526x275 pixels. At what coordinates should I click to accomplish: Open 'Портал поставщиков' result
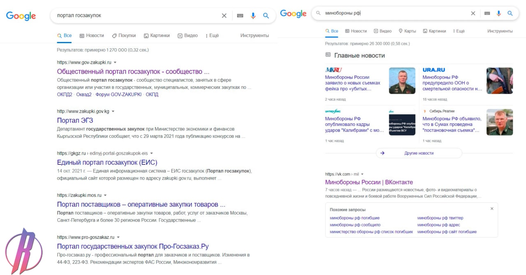pyautogui.click(x=141, y=204)
